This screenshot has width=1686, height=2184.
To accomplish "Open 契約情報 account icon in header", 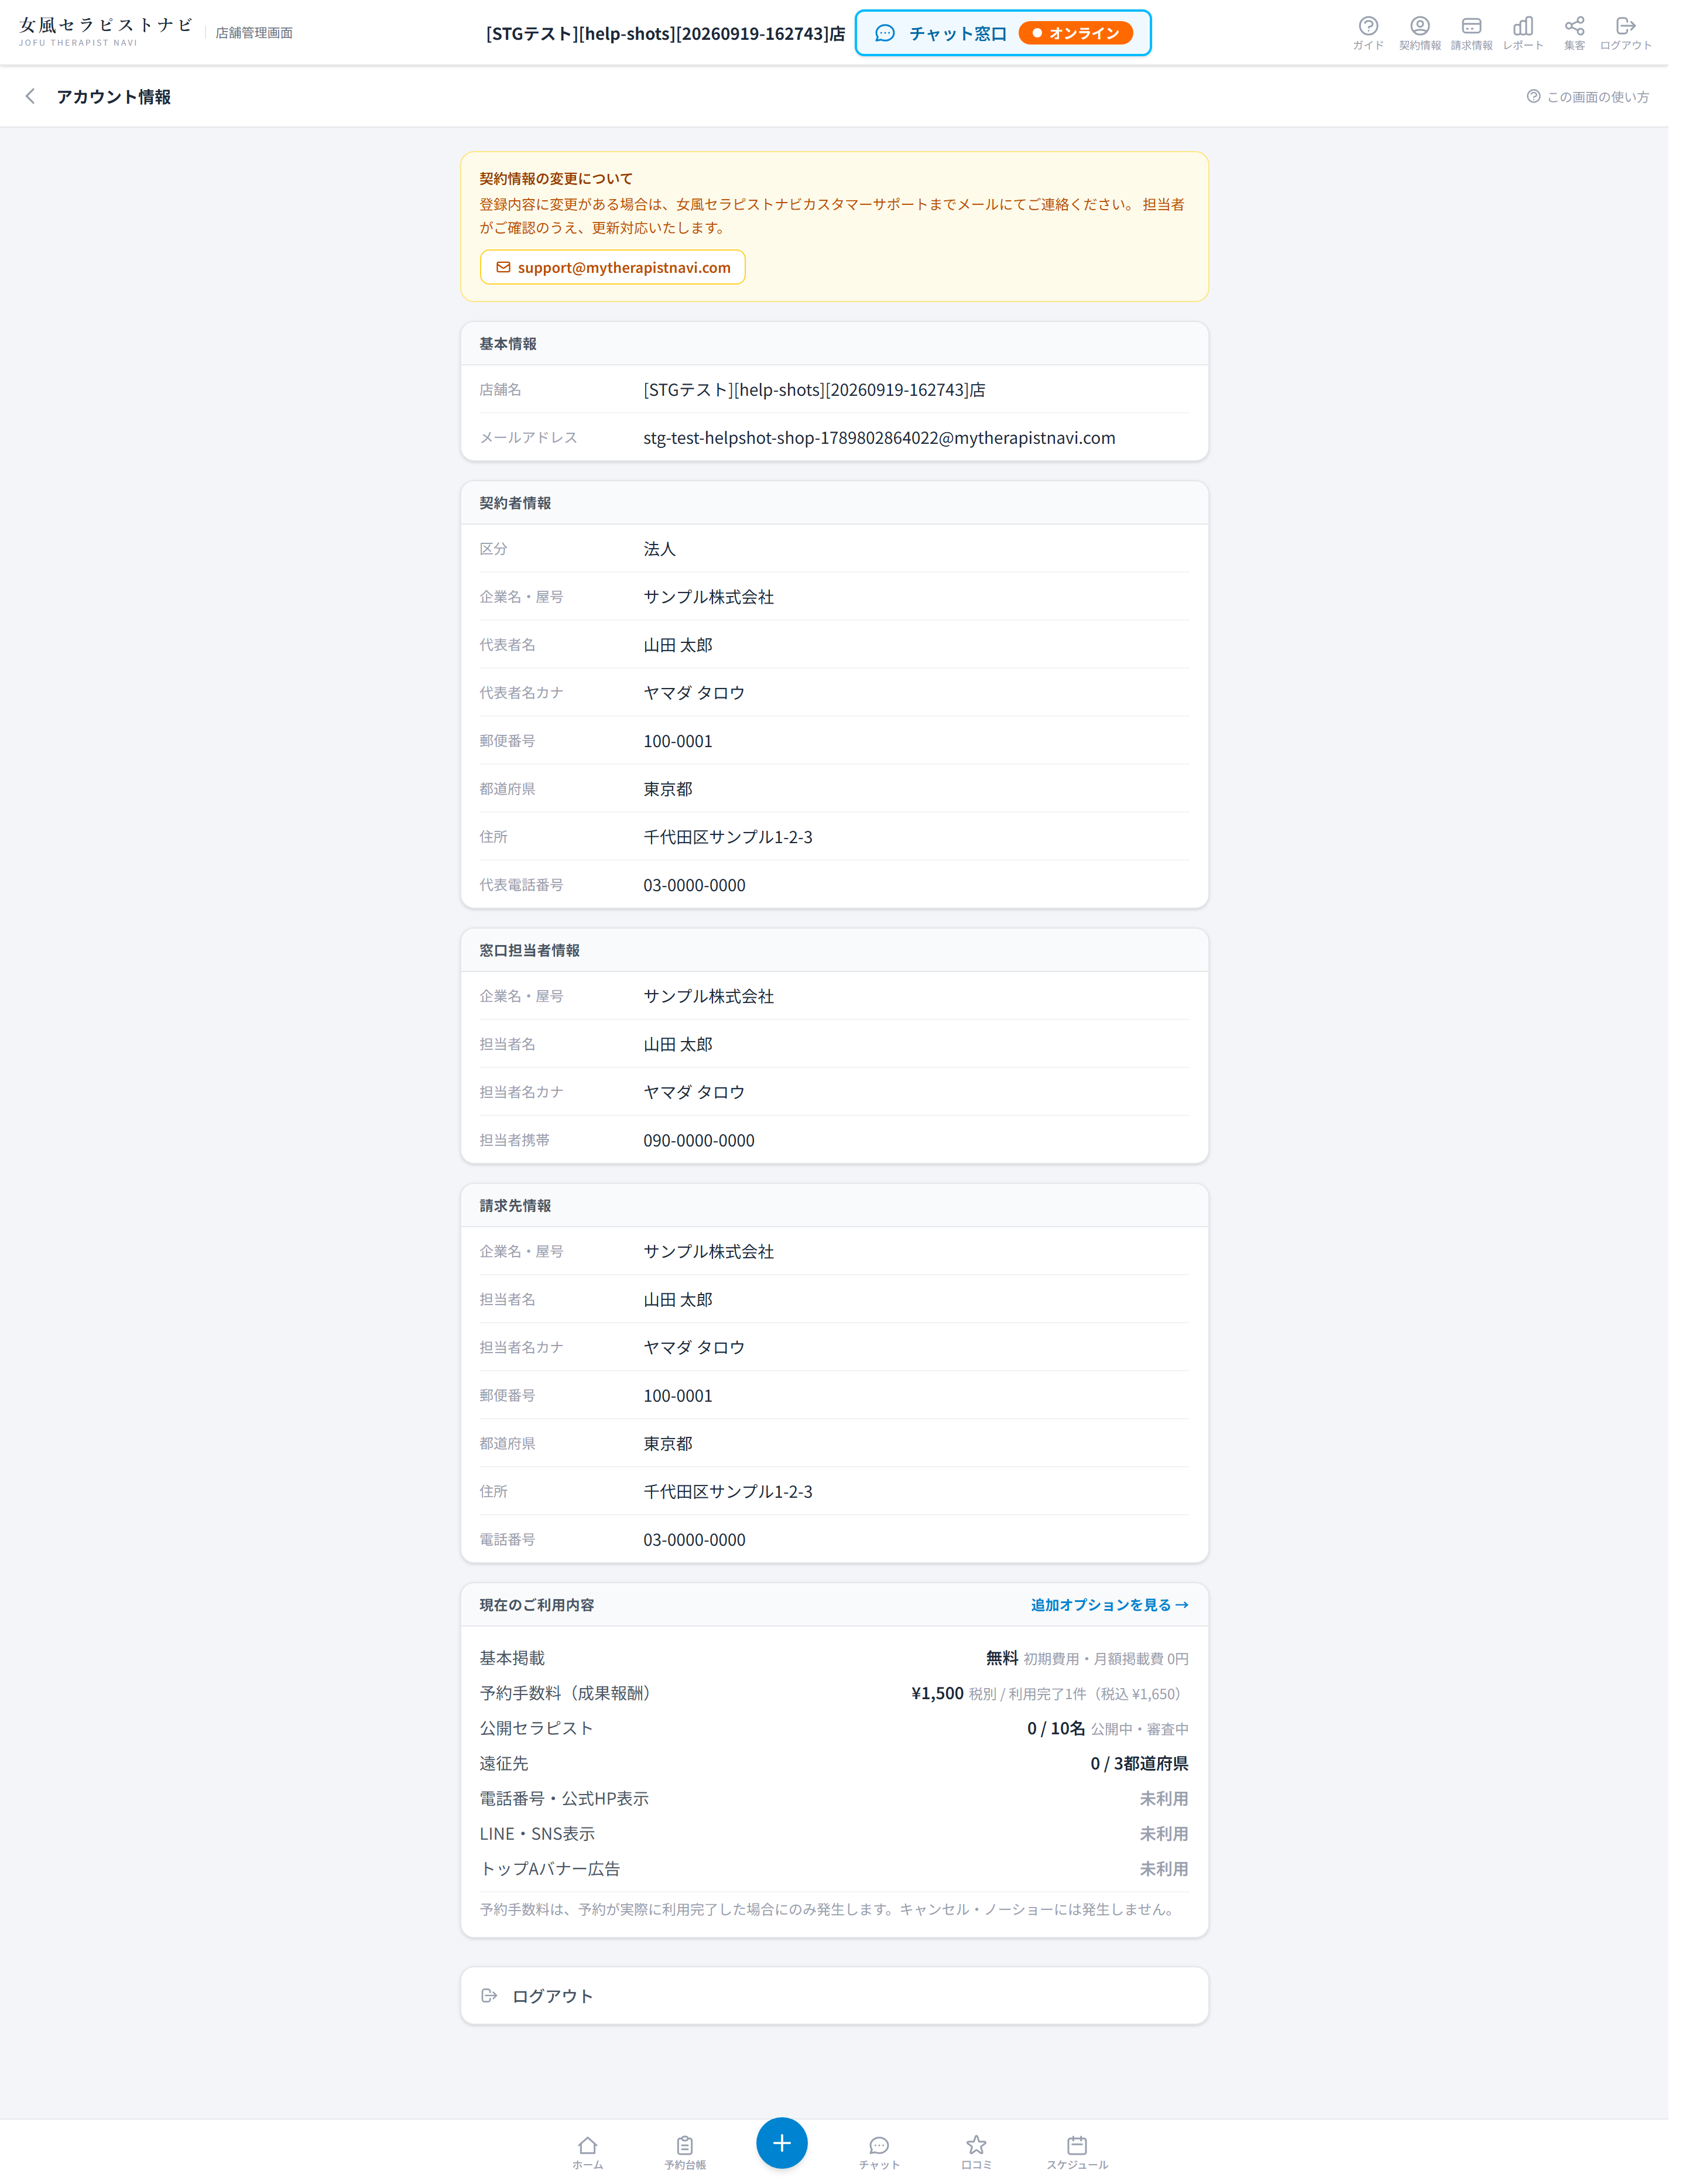I will [x=1419, y=33].
